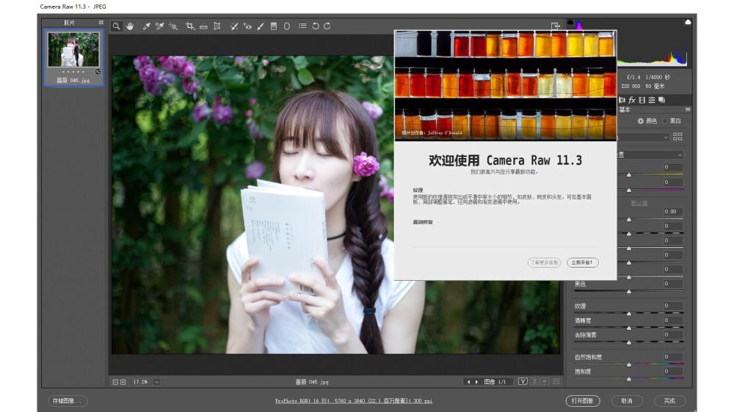Open the preferences list icon

pyautogui.click(x=302, y=26)
